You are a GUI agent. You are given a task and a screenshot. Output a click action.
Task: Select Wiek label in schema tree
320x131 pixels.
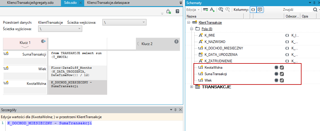click(x=208, y=80)
